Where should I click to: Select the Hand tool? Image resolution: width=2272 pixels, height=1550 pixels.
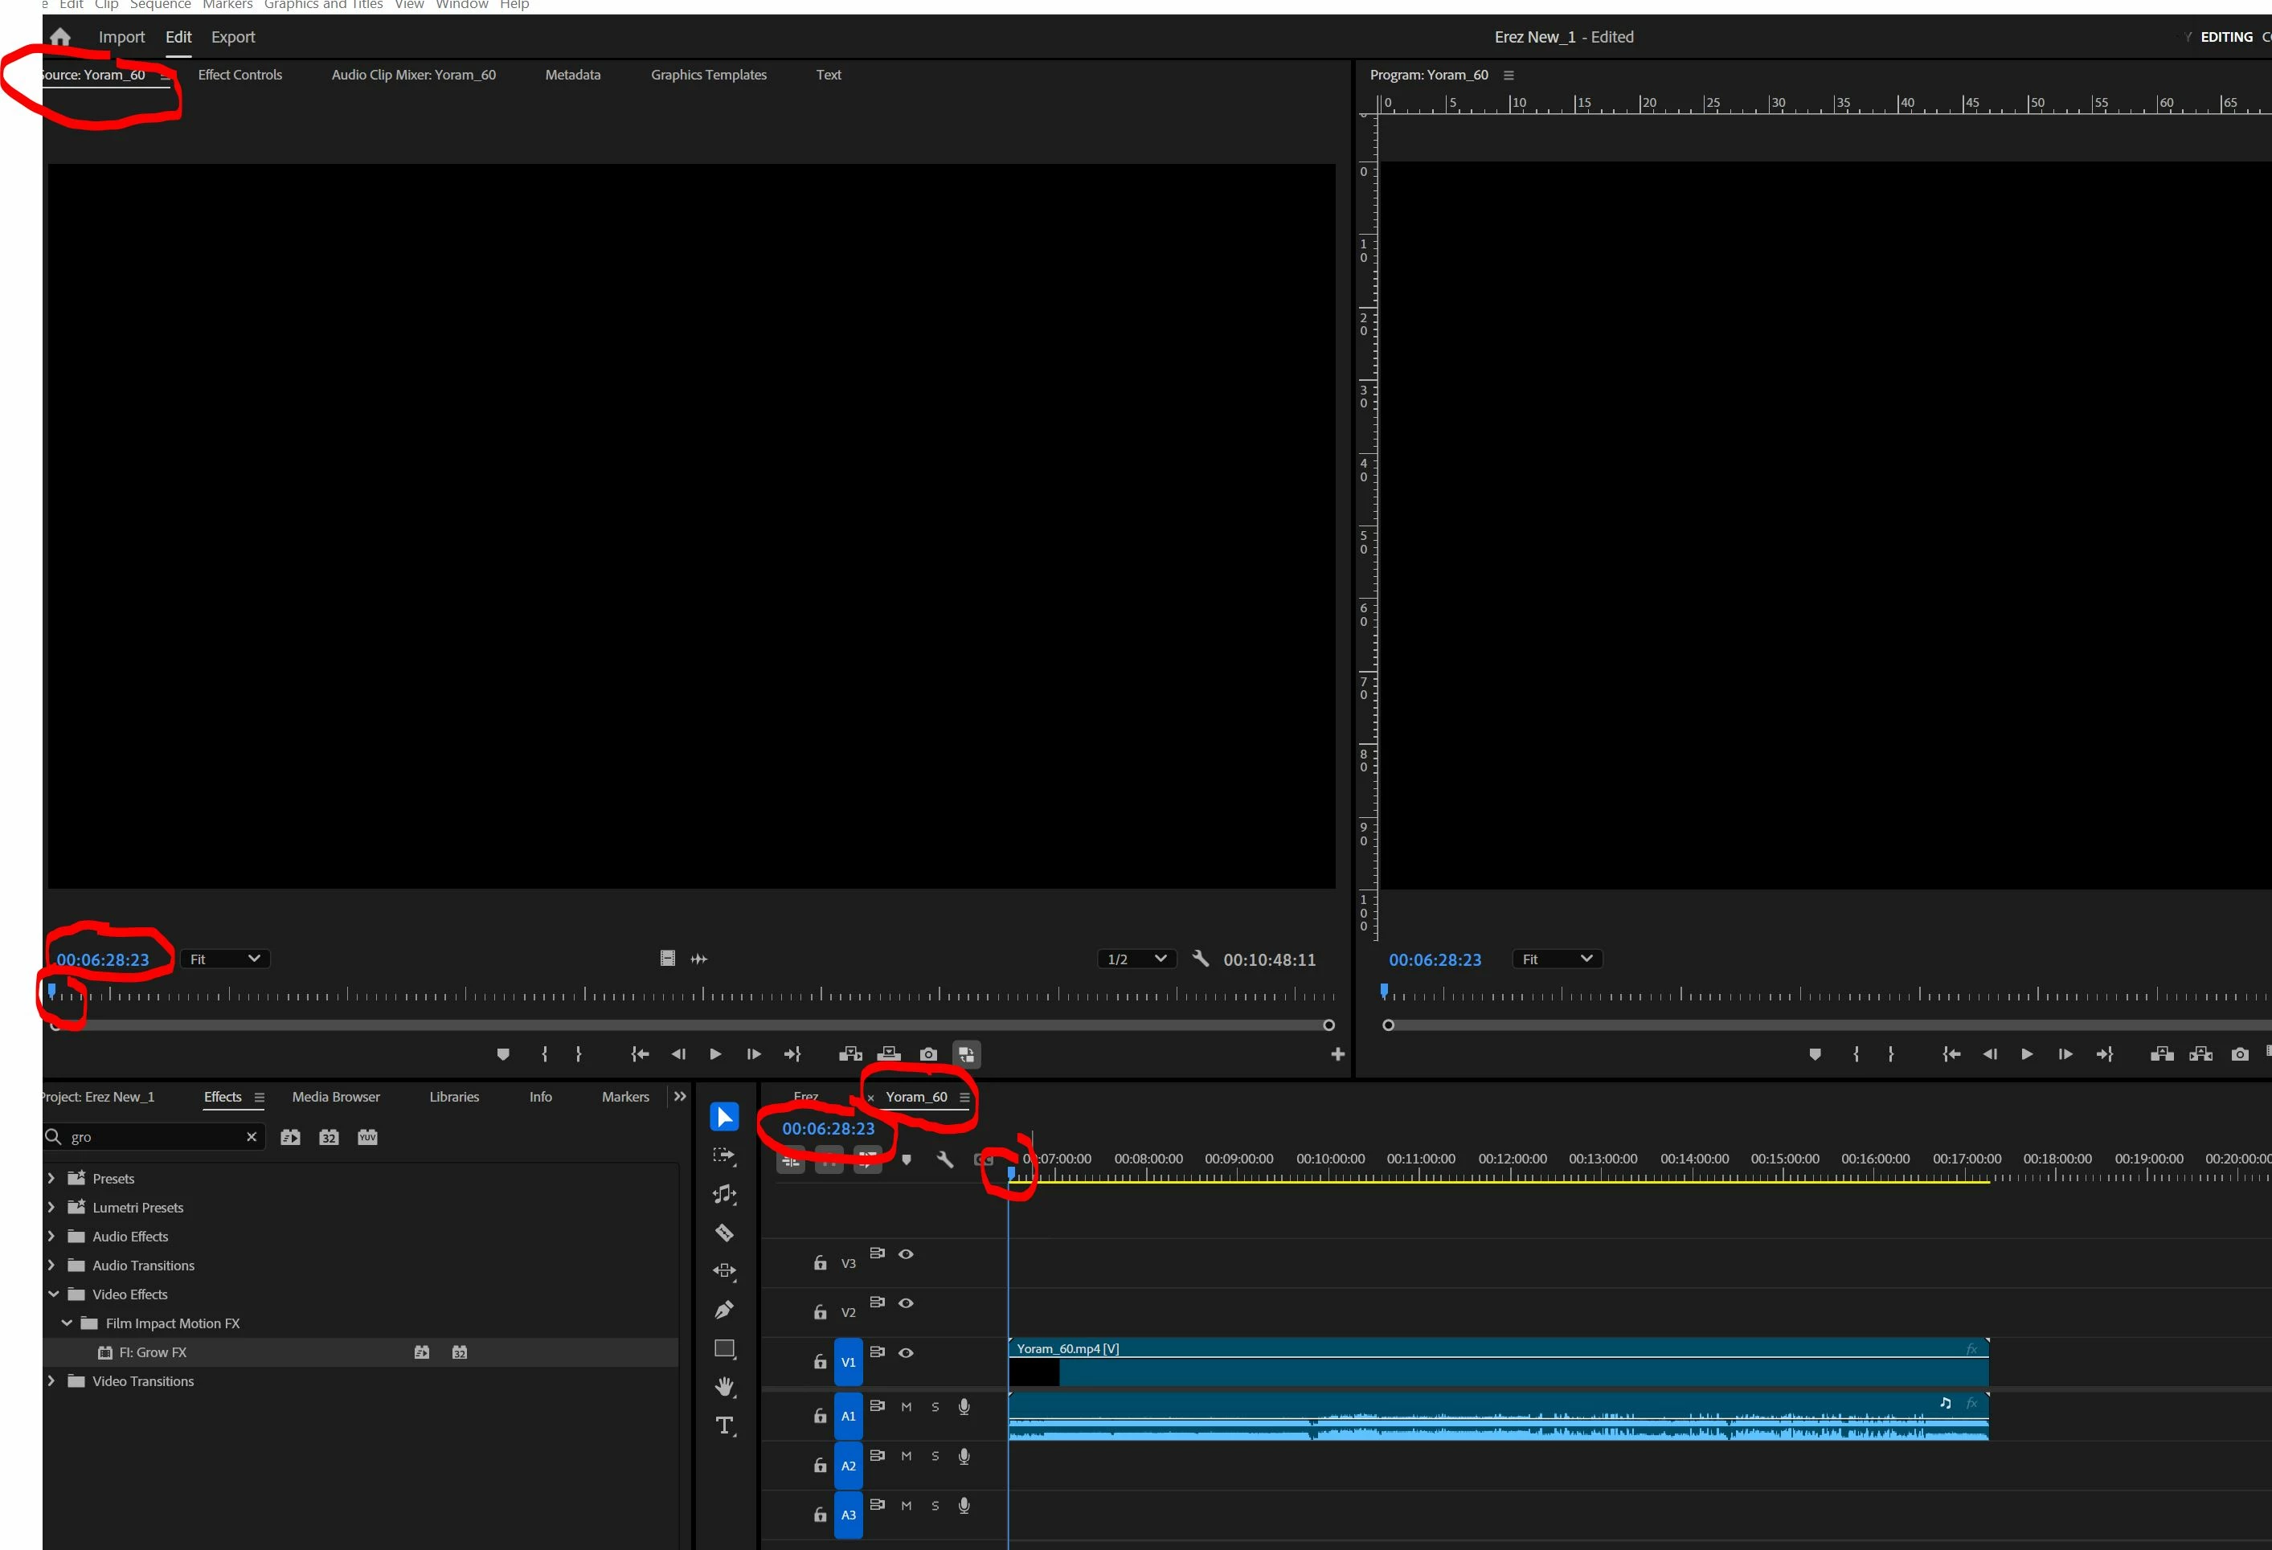point(724,1387)
